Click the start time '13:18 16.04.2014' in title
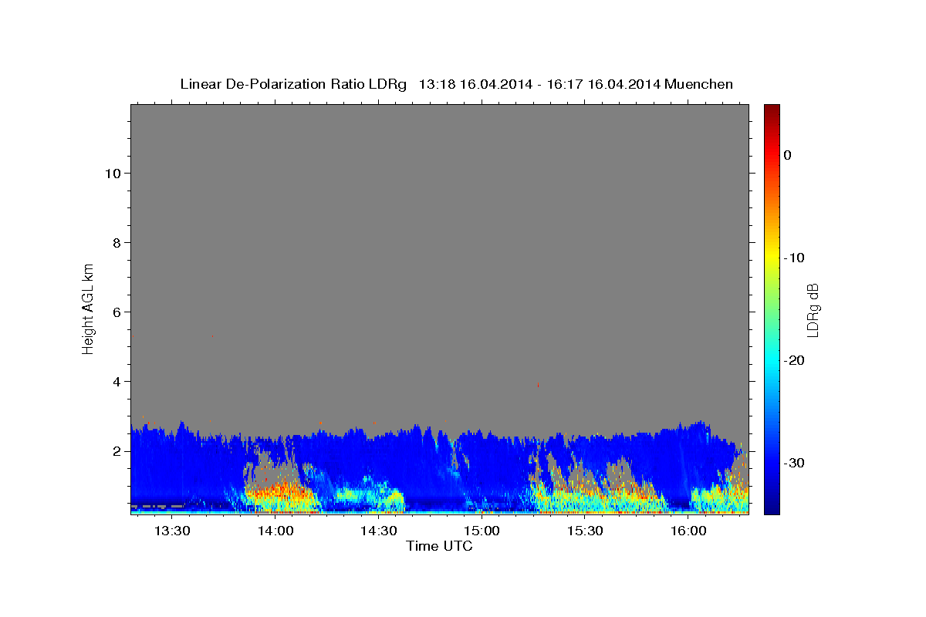Viewport: 926px width, 617px height. (x=475, y=84)
